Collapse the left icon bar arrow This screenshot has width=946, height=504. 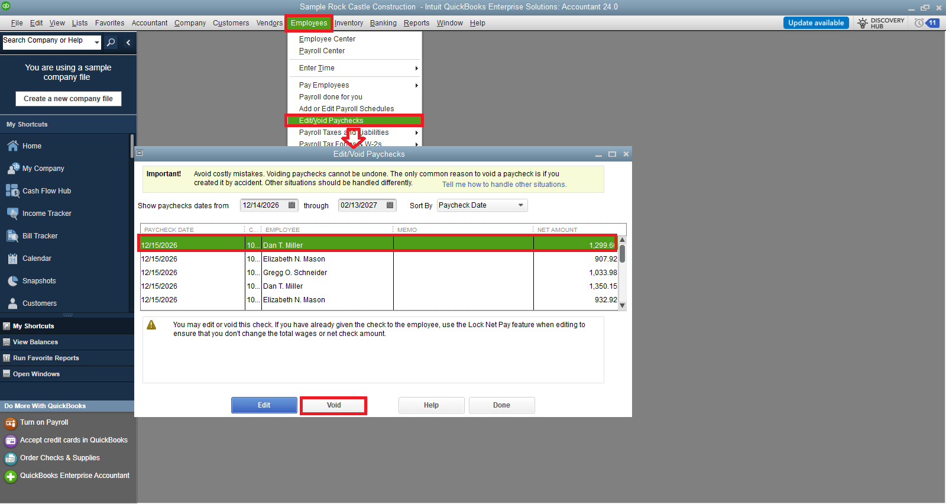pos(128,43)
